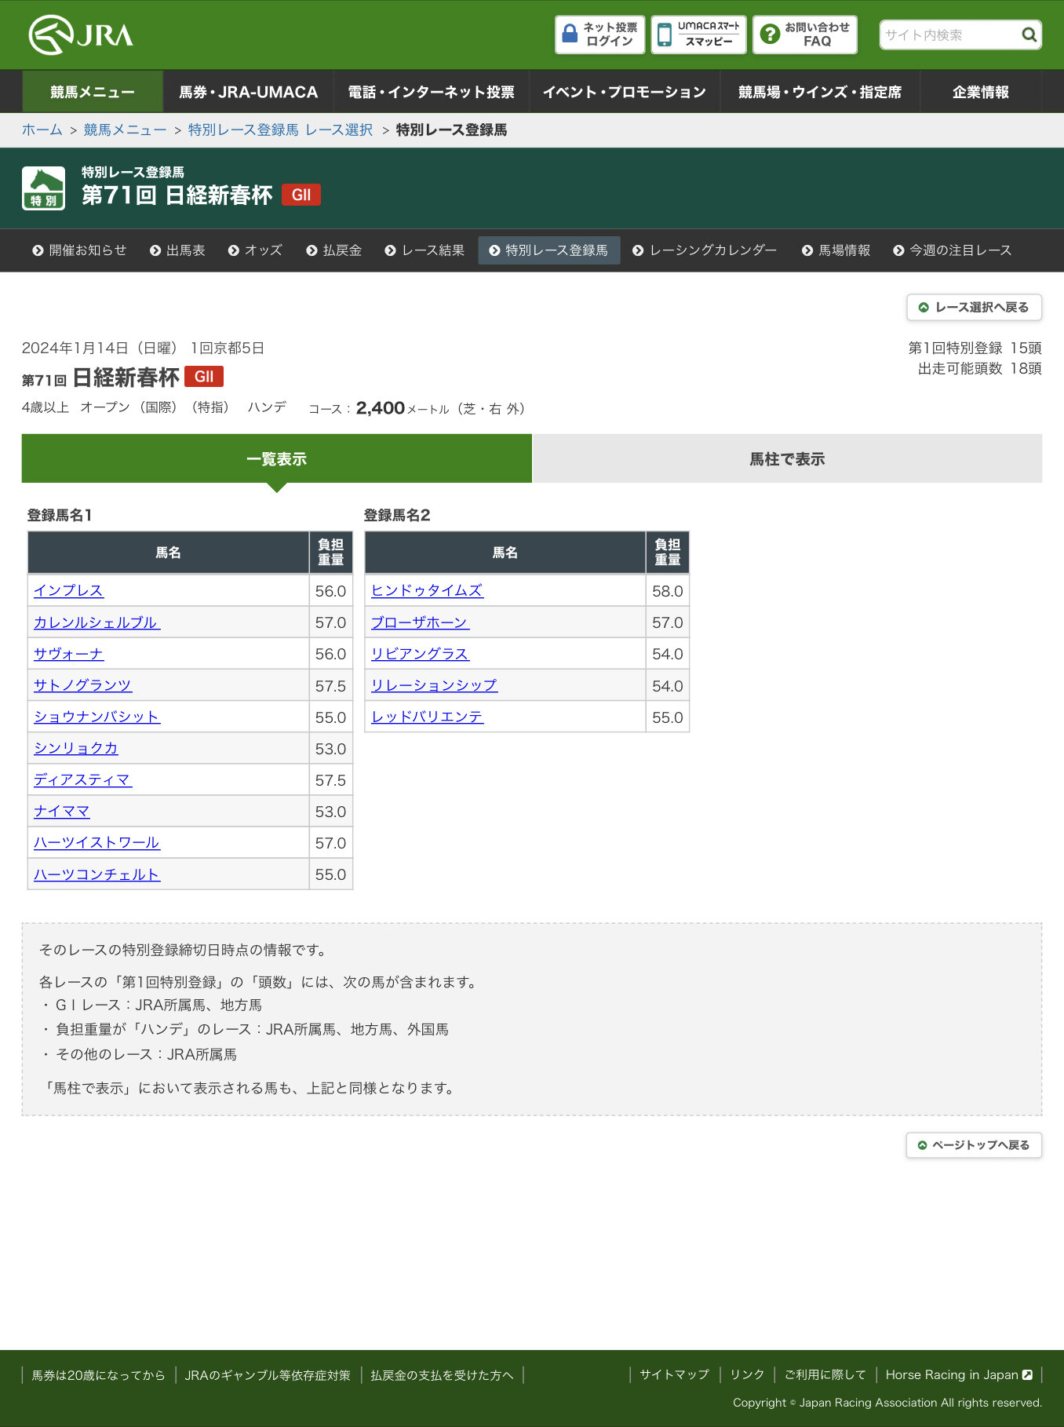Click the search magnifier icon
The width and height of the screenshot is (1064, 1427).
pyautogui.click(x=1029, y=35)
